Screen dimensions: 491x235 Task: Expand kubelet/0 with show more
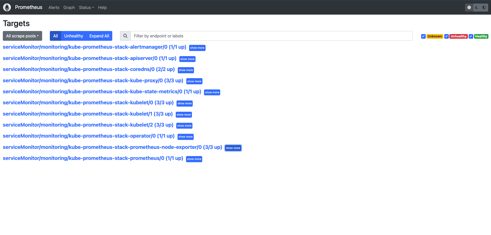point(185,104)
